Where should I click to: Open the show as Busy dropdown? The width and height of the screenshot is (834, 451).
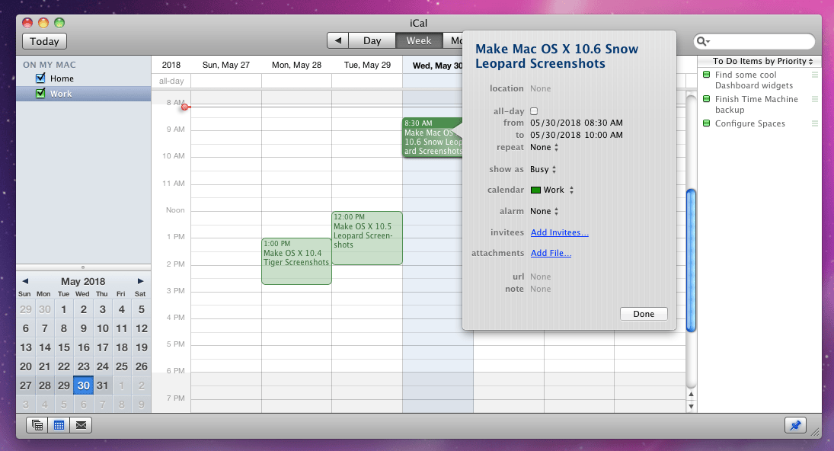[543, 169]
